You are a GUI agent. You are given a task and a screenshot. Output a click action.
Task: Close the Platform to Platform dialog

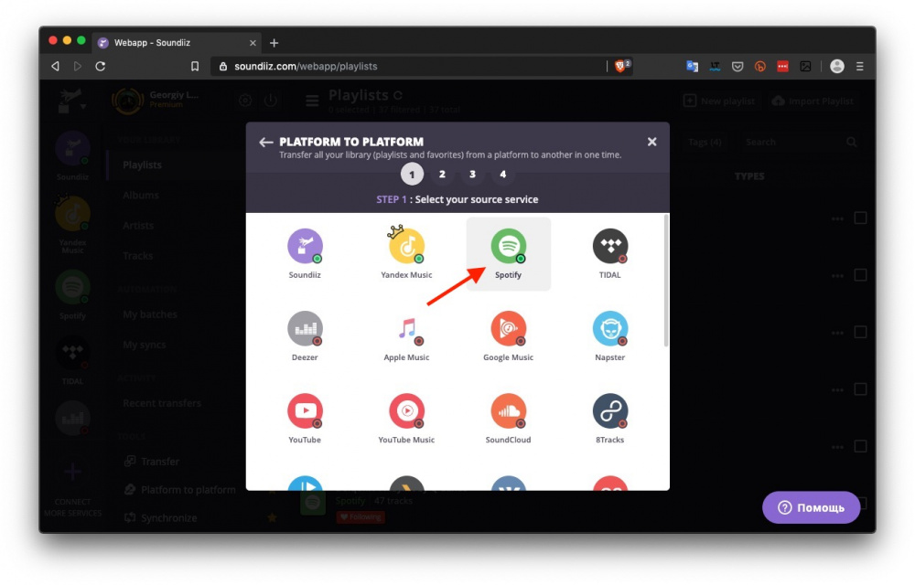(651, 142)
